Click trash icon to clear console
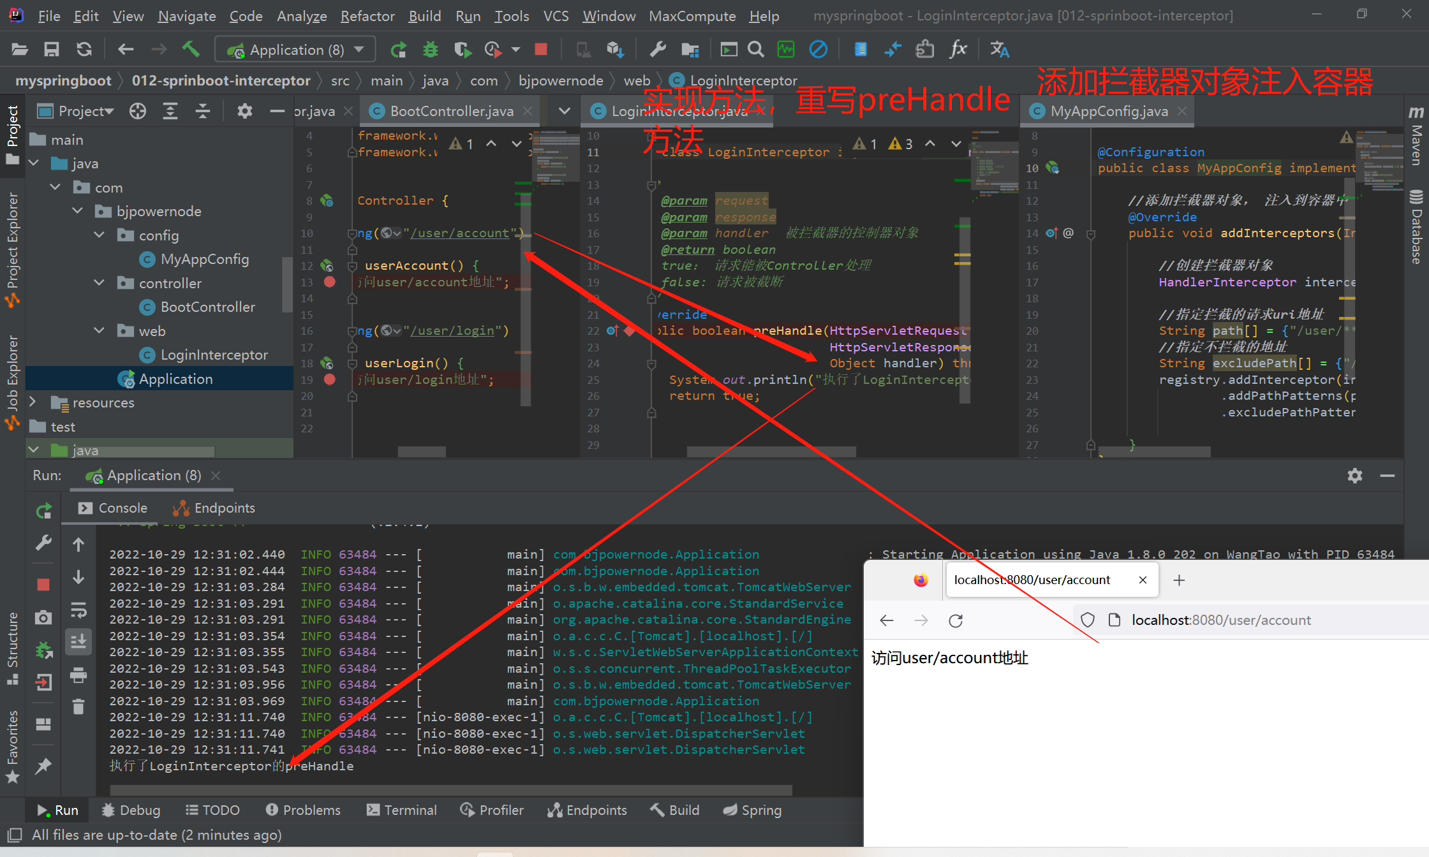 pos(78,707)
